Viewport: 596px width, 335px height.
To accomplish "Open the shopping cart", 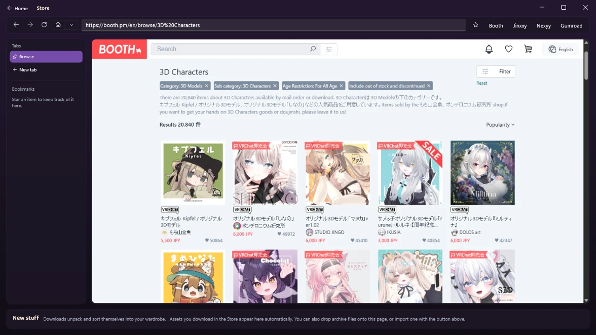I will pyautogui.click(x=528, y=49).
